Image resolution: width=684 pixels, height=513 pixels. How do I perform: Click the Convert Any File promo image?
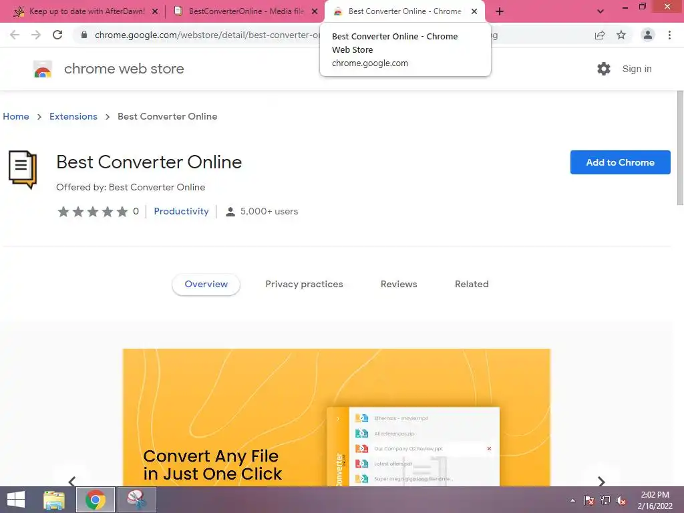point(337,417)
